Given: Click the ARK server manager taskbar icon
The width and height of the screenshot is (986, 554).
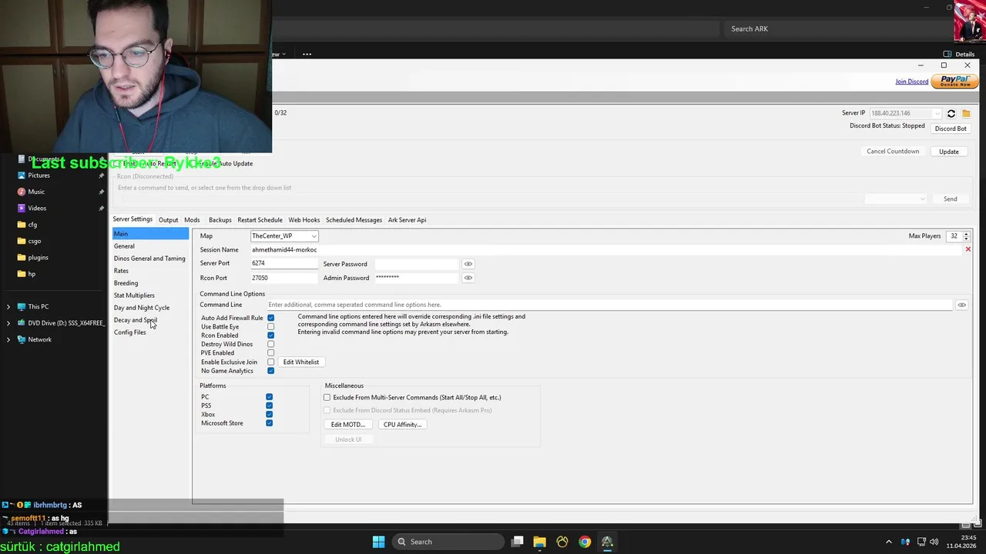Looking at the screenshot, I should [607, 542].
